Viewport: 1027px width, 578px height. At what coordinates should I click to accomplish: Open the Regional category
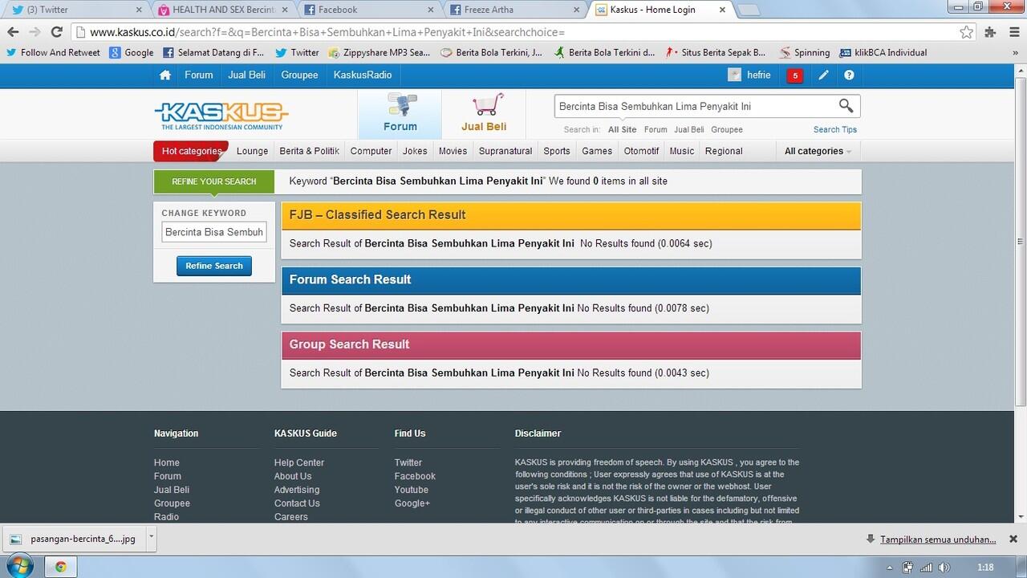tap(724, 151)
